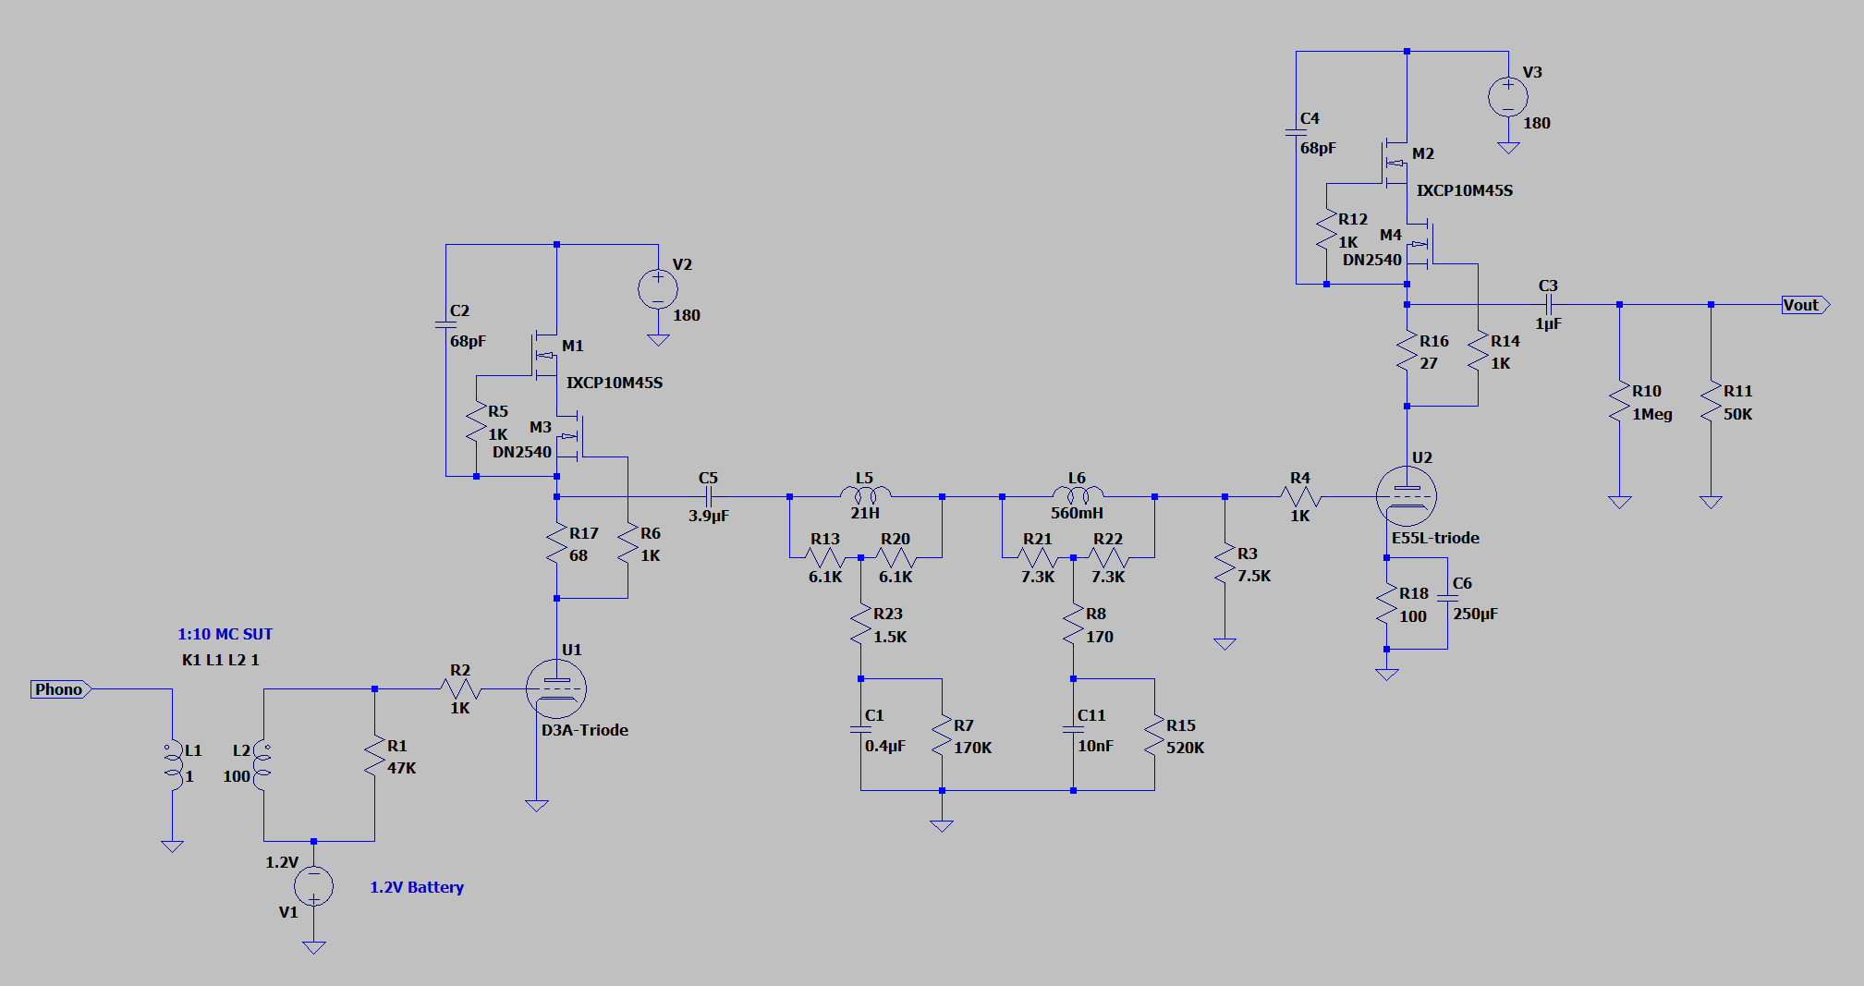Select the '3.9µF' value text of C5
1864x986 pixels.
pyautogui.click(x=709, y=516)
